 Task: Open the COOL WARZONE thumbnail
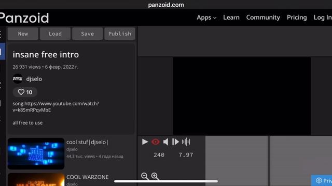click(36, 180)
